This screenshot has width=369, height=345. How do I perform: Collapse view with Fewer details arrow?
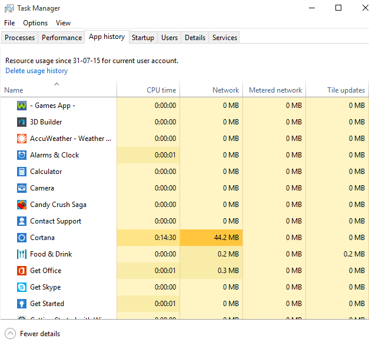(10, 333)
